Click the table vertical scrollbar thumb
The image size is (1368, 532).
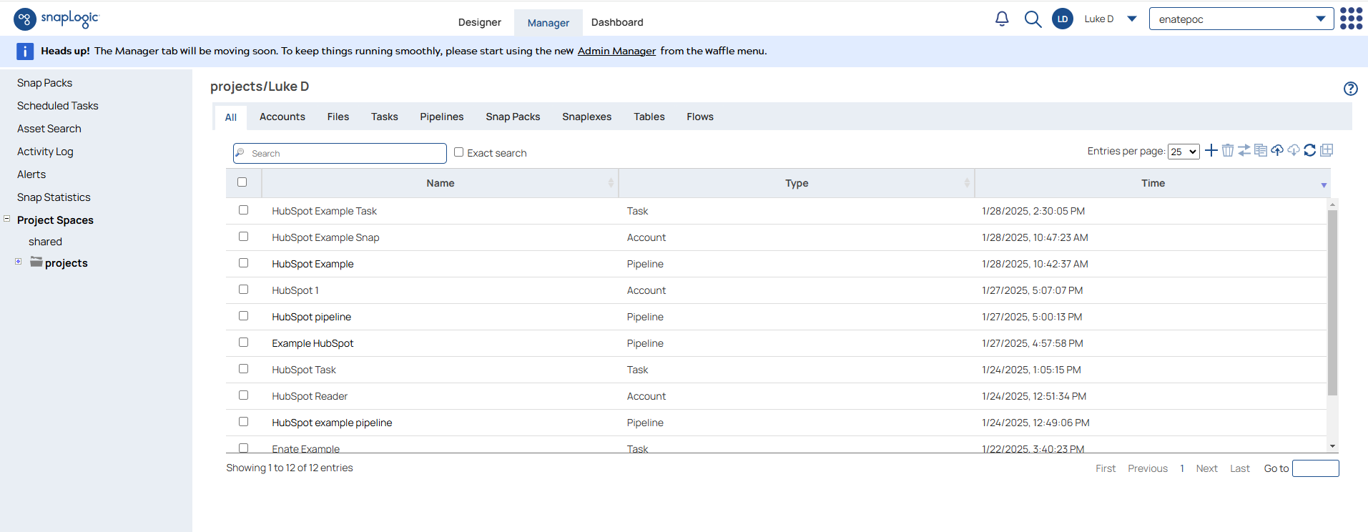tap(1332, 302)
